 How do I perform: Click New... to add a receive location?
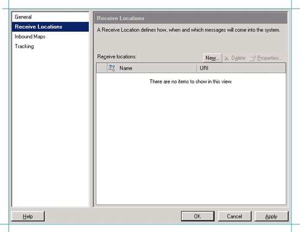212,58
